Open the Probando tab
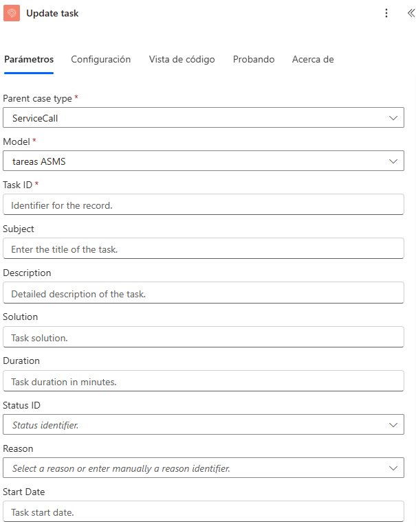 [254, 60]
